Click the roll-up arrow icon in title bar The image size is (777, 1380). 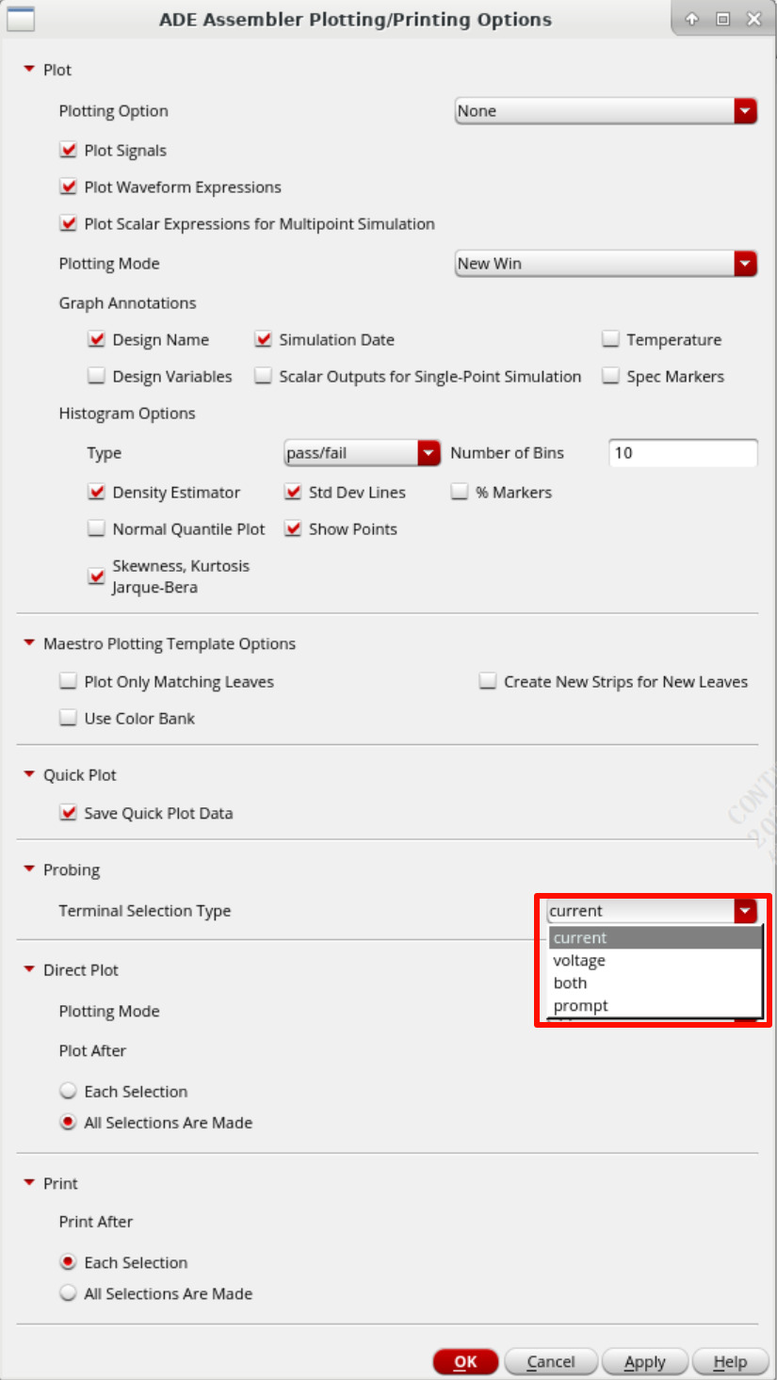[x=692, y=19]
